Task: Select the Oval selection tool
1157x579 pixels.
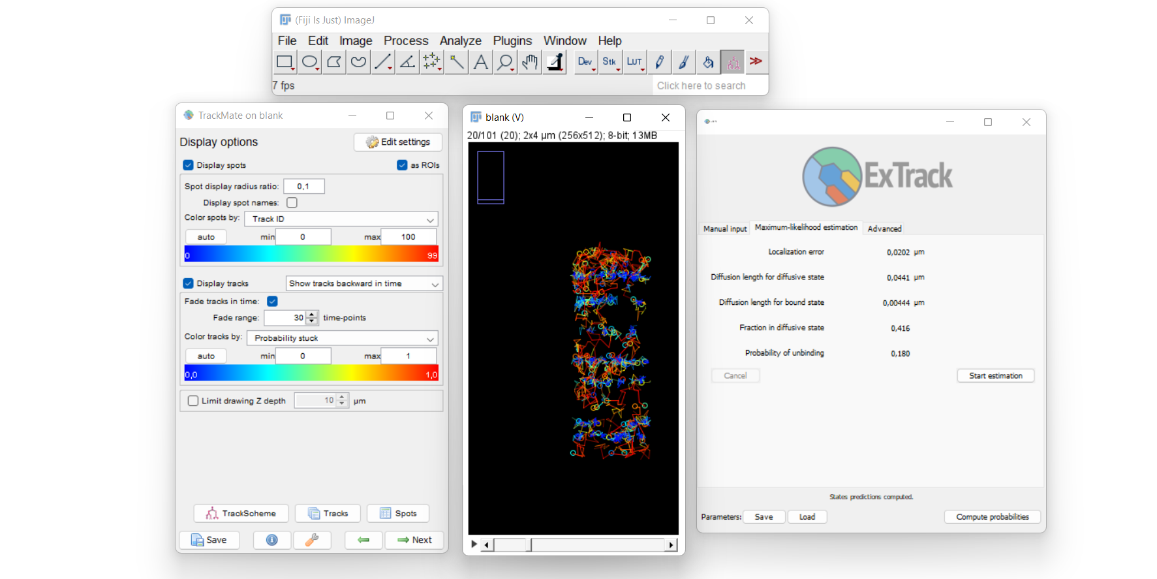Action: point(309,62)
